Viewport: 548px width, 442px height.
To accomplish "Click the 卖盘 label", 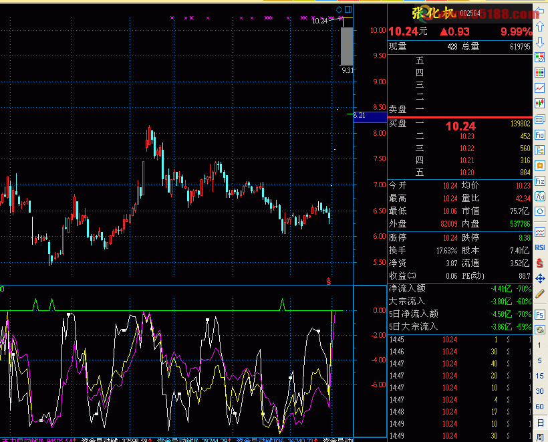I will point(398,110).
